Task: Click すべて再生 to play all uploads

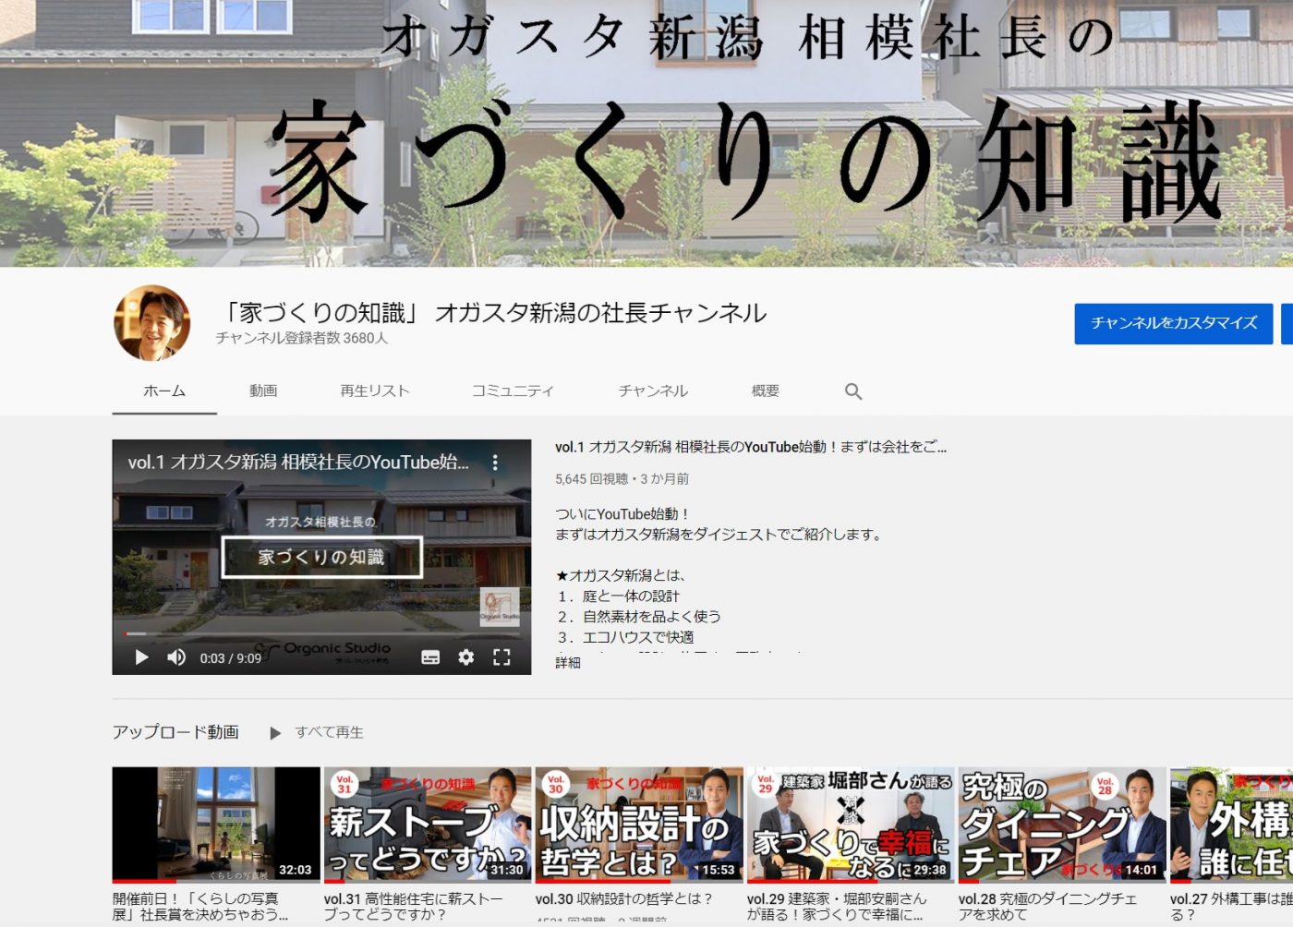Action: (318, 732)
